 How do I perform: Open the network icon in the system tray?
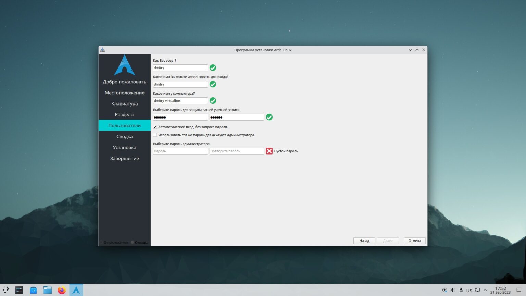tap(477, 290)
